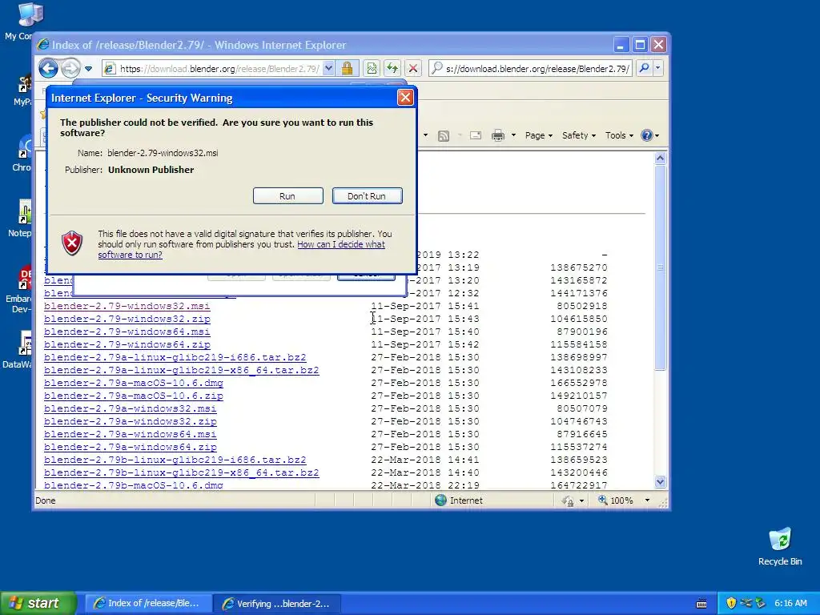820x615 pixels.
Task: Open the Safety menu
Action: (x=578, y=135)
